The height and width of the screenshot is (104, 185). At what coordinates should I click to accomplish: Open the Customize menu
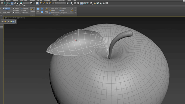tap(47, 1)
